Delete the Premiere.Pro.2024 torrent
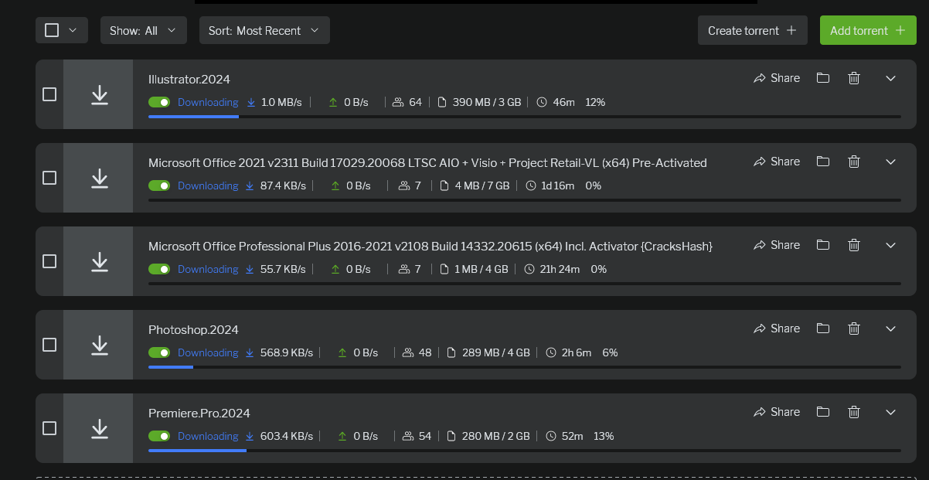Viewport: 929px width, 480px height. (854, 411)
